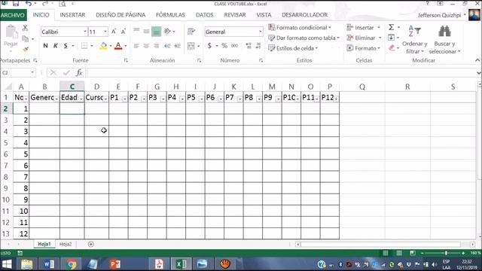
Task: Switch to the VISTA tab
Action: pos(264,15)
